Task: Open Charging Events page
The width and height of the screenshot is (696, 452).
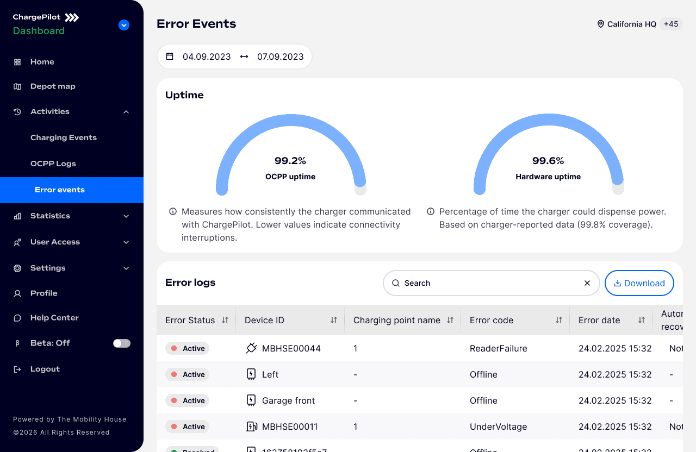Action: (64, 137)
